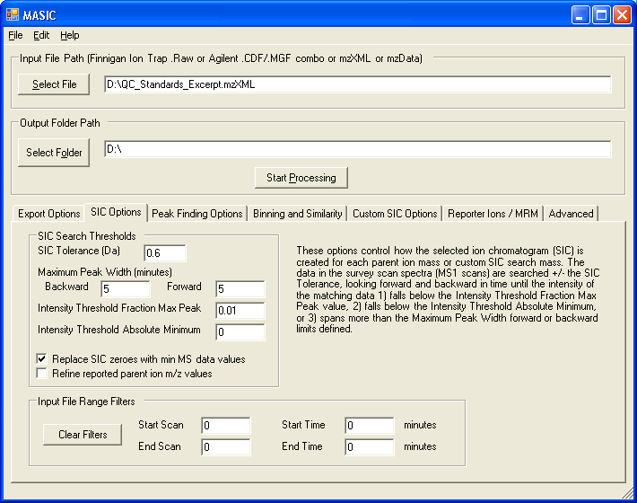Image resolution: width=637 pixels, height=503 pixels.
Task: Click the End Scan field
Action: [x=226, y=447]
